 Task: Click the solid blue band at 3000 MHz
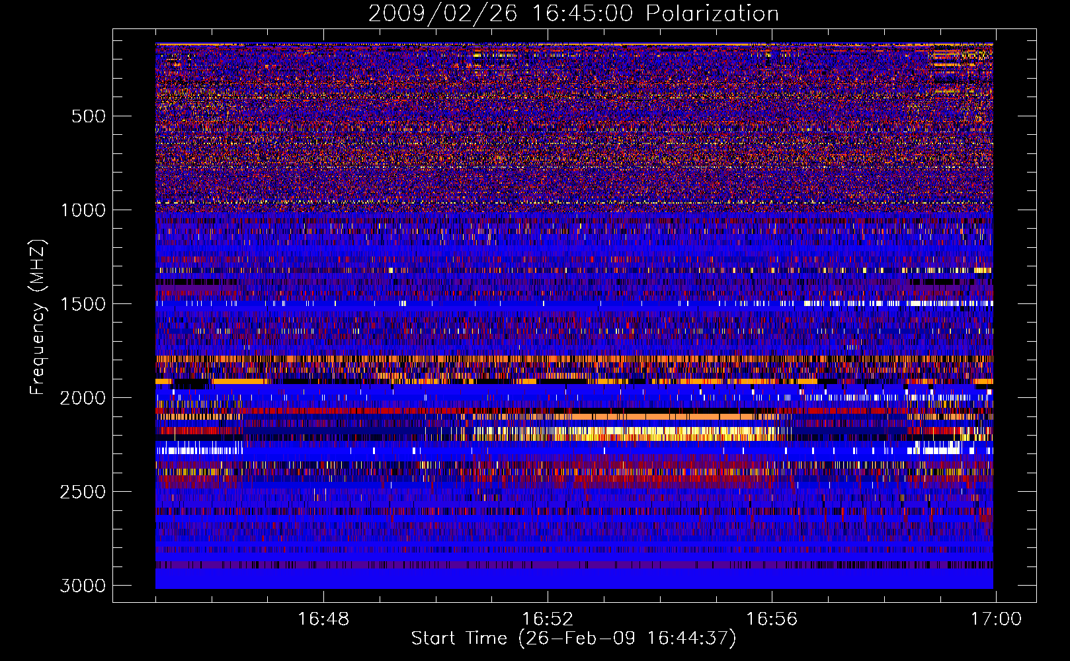[574, 579]
